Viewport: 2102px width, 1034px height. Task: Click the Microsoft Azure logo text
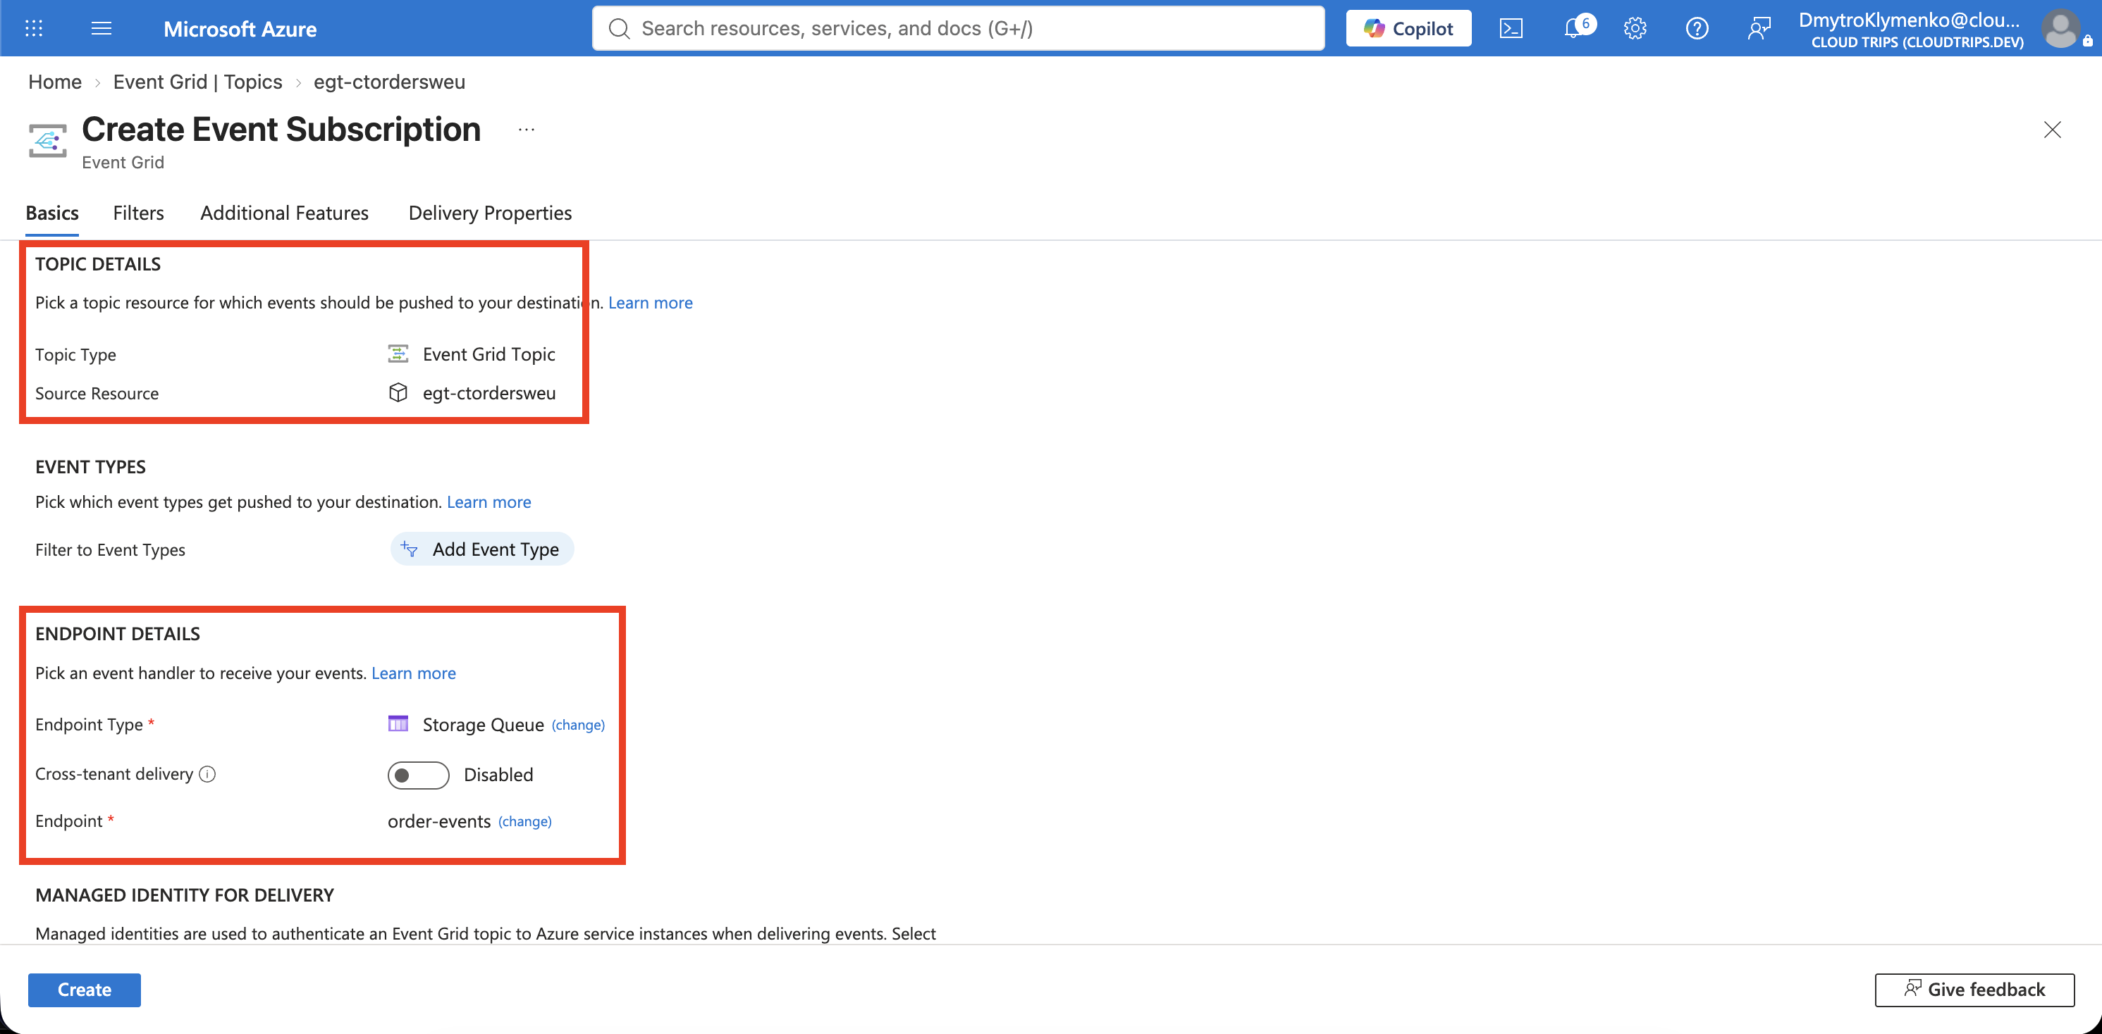click(240, 29)
